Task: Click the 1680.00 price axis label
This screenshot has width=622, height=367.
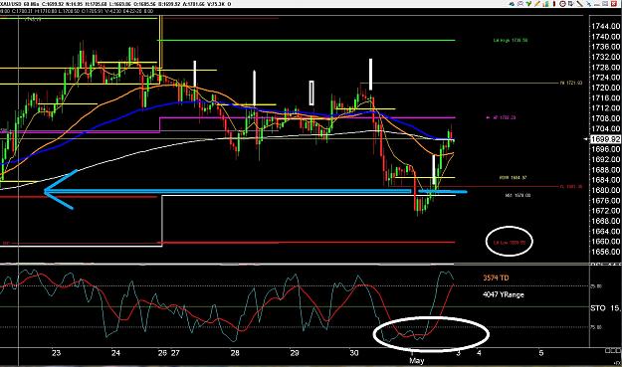Action: click(x=605, y=190)
